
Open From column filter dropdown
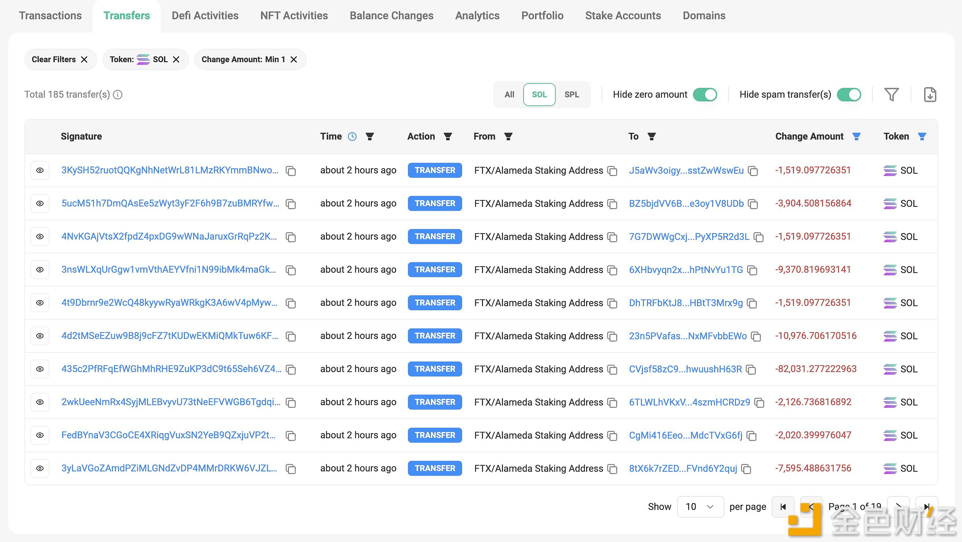(508, 137)
